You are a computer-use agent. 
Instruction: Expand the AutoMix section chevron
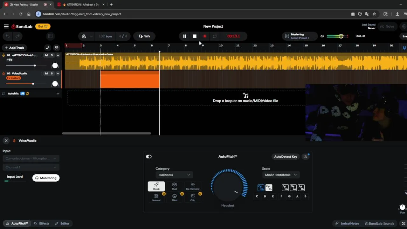58,94
